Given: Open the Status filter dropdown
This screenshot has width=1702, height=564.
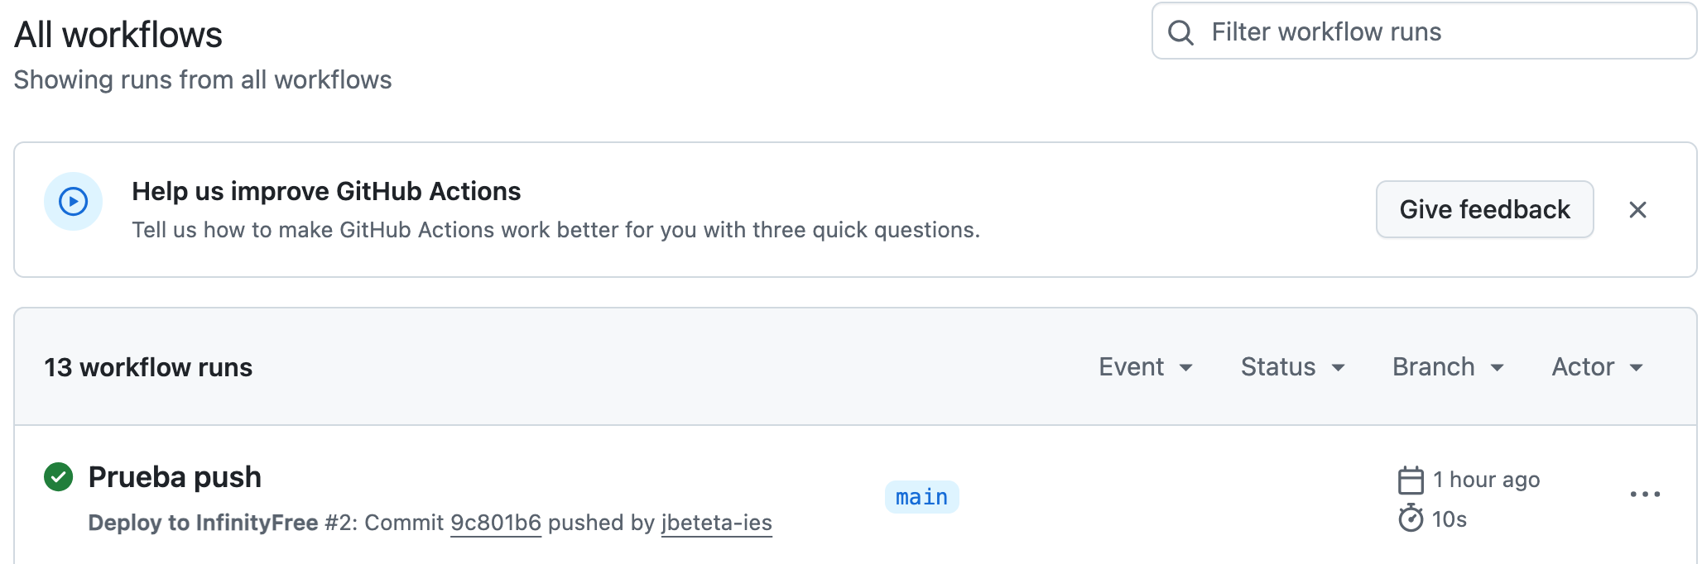Looking at the screenshot, I should tap(1291, 366).
